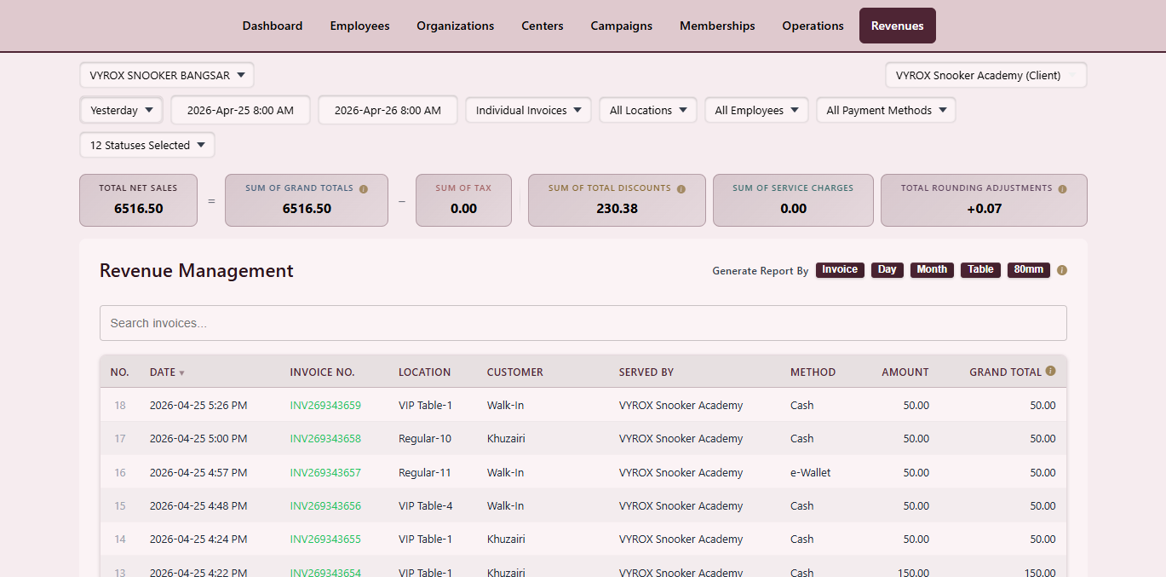Click the date 2026-04-25 5:26 PM cell

(198, 406)
